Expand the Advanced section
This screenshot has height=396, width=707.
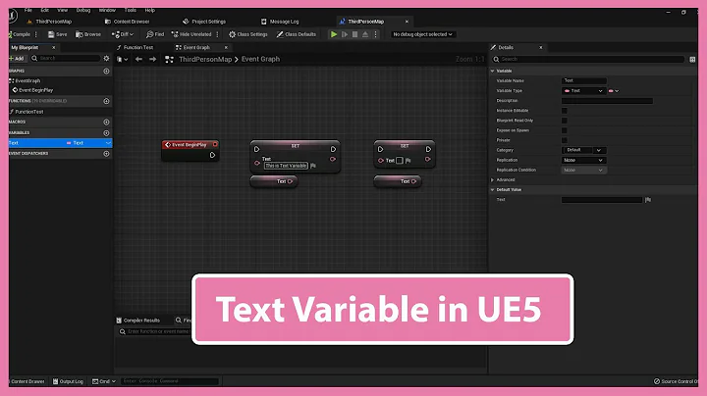click(492, 180)
